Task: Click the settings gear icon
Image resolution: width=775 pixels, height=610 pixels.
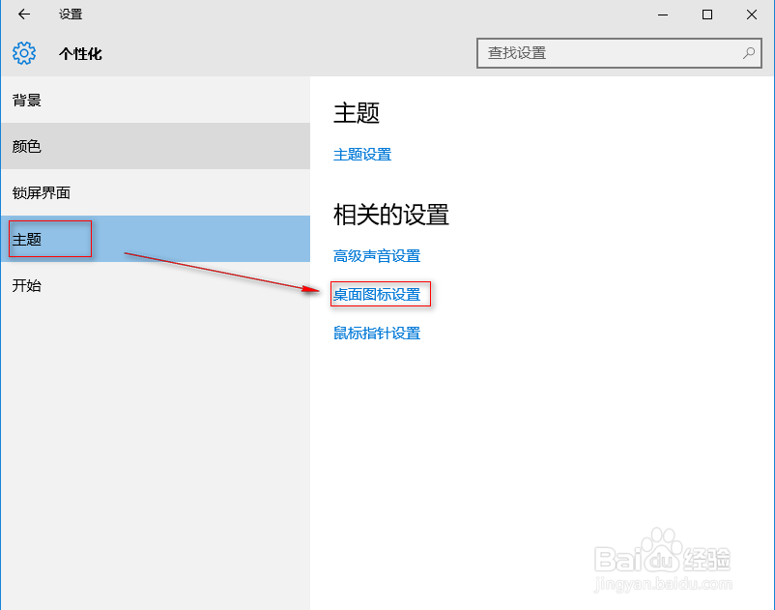Action: point(23,53)
